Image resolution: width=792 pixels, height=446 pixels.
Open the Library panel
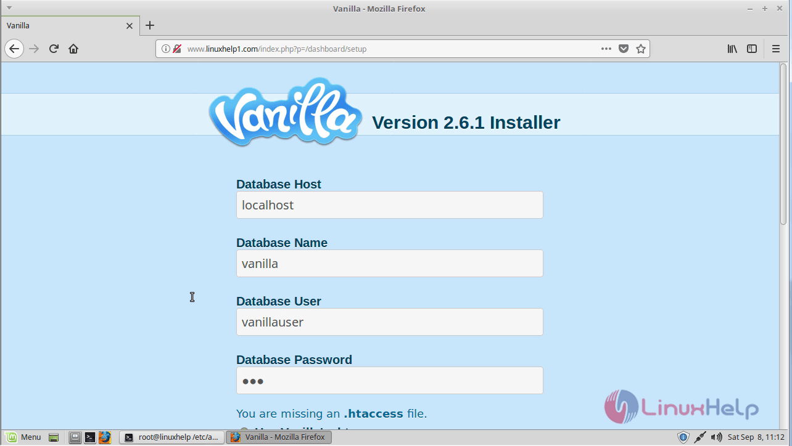coord(732,49)
